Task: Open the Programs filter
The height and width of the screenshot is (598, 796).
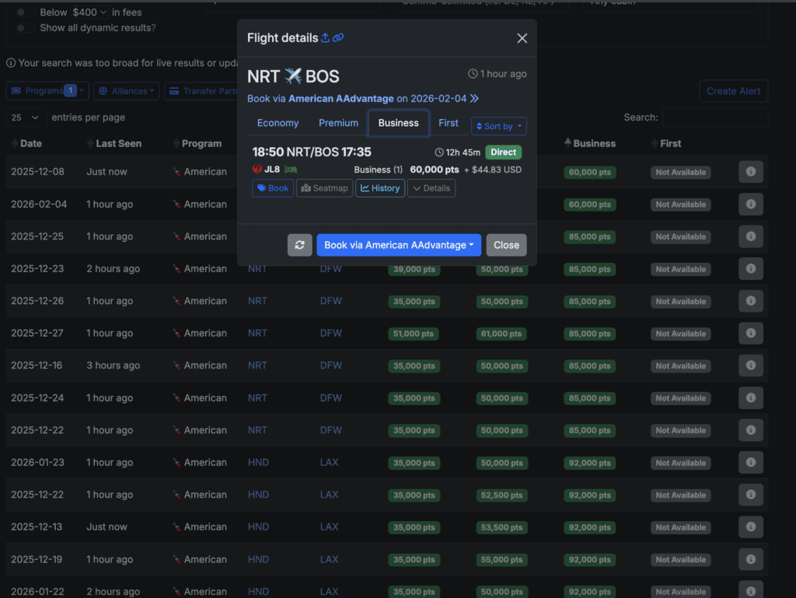Action: pos(46,89)
